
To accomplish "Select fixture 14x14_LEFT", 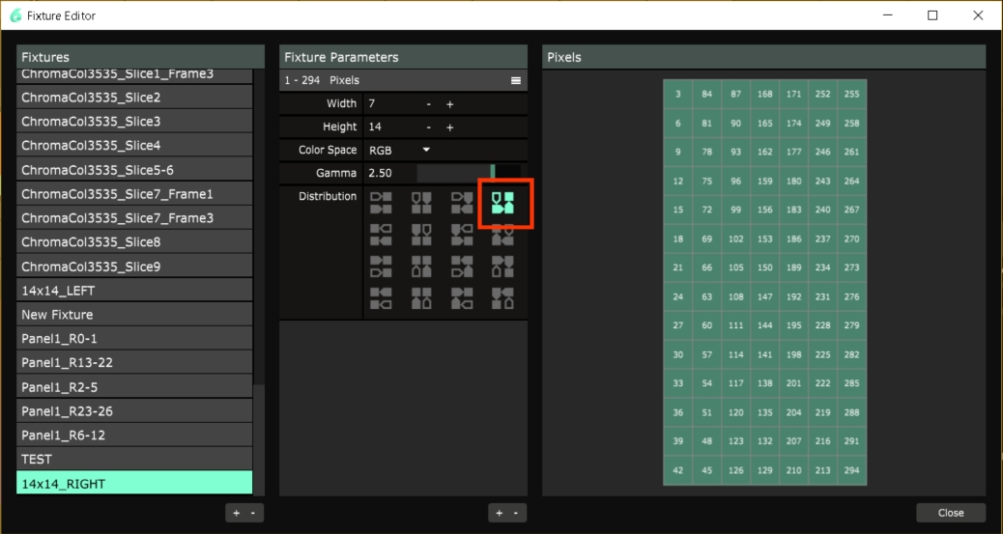I will (134, 291).
